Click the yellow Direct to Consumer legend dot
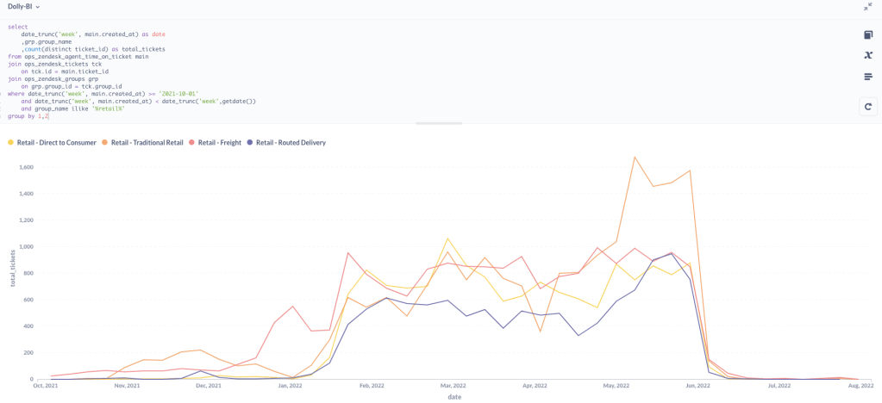 (11, 142)
